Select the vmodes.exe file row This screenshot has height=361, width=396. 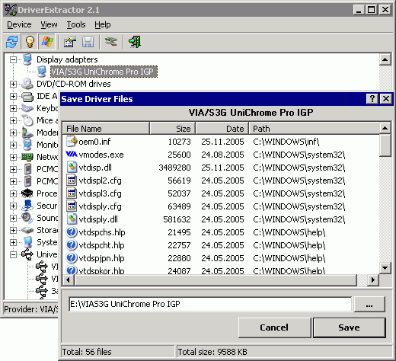tap(221, 155)
